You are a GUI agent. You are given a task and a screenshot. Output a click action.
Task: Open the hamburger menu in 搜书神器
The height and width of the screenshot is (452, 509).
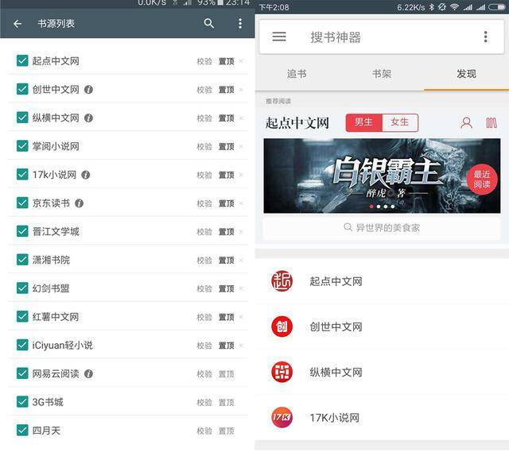[x=279, y=37]
